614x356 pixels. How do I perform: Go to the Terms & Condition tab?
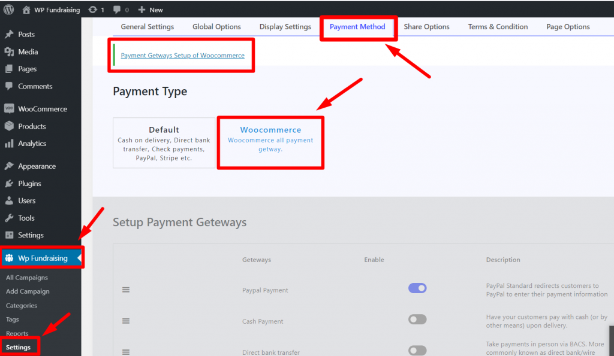point(498,26)
